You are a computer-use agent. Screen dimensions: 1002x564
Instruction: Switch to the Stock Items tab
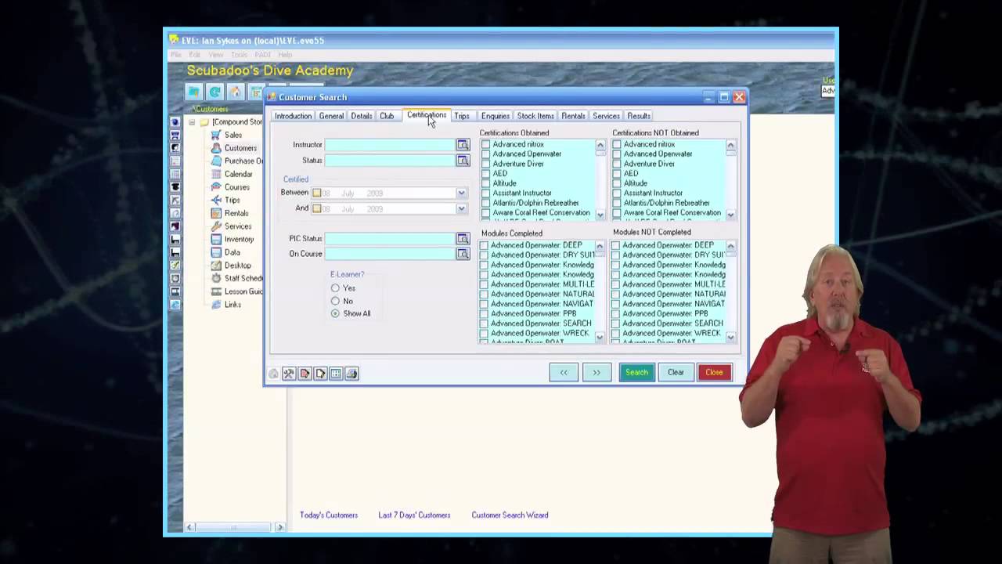point(535,116)
